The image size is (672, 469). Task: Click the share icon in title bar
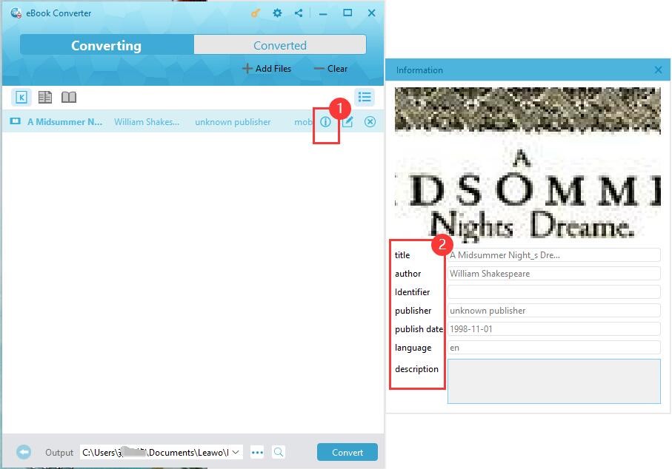(298, 13)
